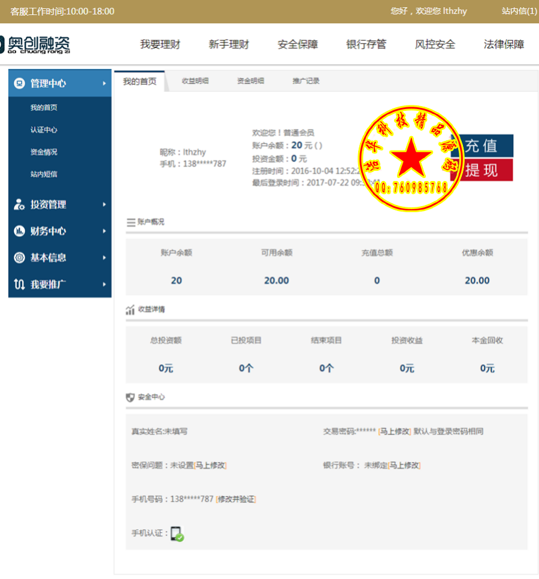Click the verified phone icon next to 手机认证

(177, 533)
